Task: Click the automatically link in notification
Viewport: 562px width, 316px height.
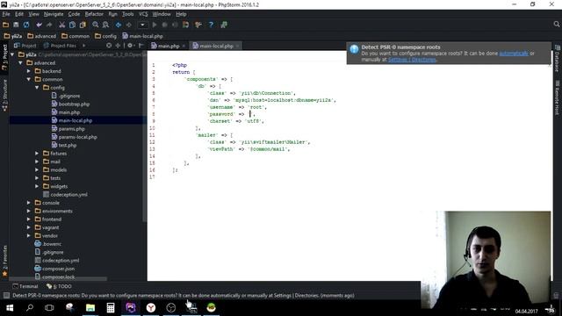Action: [514, 54]
